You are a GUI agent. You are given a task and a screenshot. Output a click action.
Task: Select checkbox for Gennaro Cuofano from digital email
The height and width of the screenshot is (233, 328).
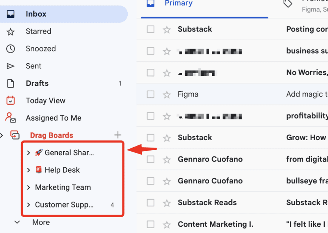point(151,159)
